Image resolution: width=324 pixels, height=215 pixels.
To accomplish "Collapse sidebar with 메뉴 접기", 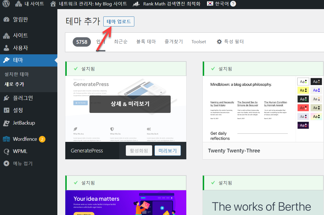I will (x=23, y=164).
